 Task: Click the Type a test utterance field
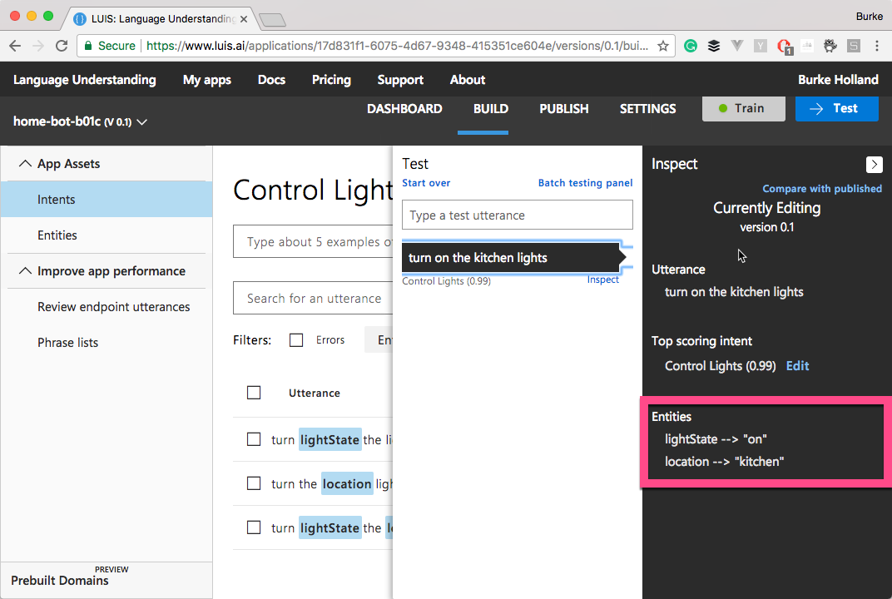(x=517, y=215)
